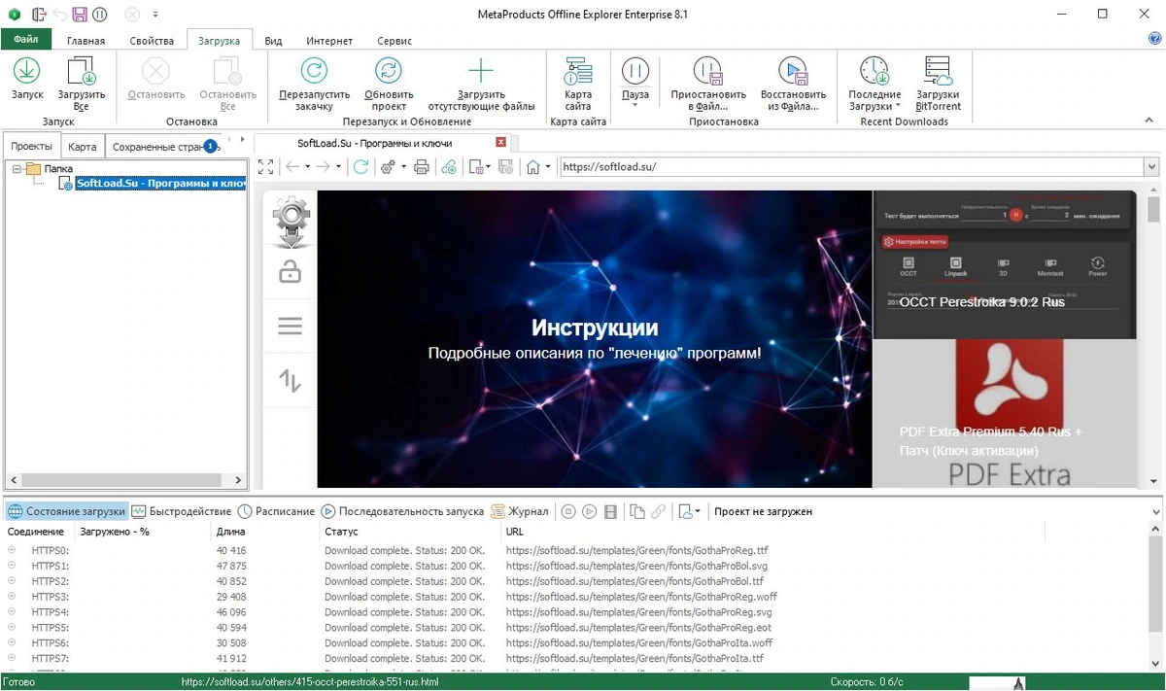The image size is (1166, 691).
Task: Click Загрузить отсутствующие файлы plus icon
Action: [x=481, y=70]
